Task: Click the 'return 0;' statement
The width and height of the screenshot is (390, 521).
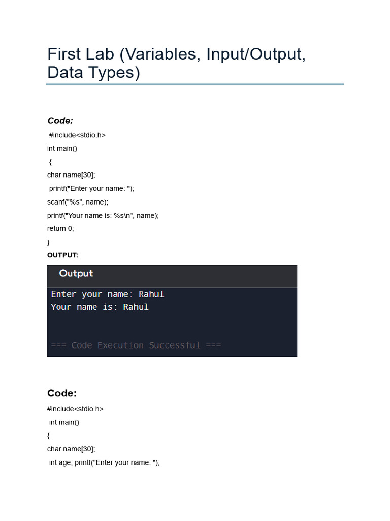Action: coord(60,228)
